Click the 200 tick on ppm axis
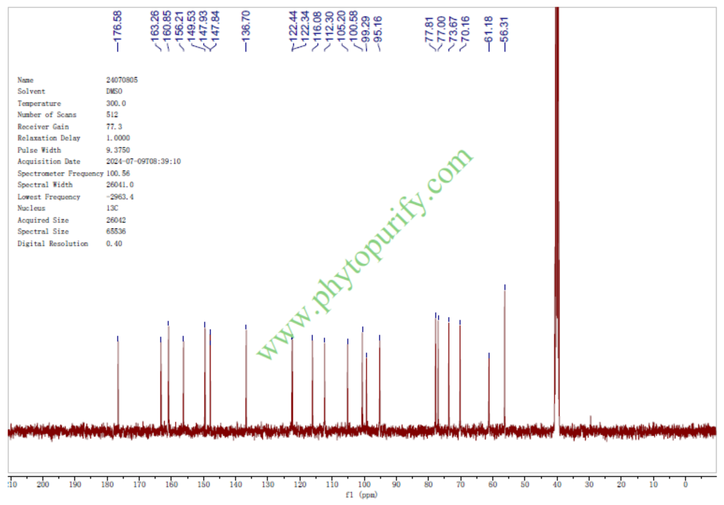 tap(43, 484)
